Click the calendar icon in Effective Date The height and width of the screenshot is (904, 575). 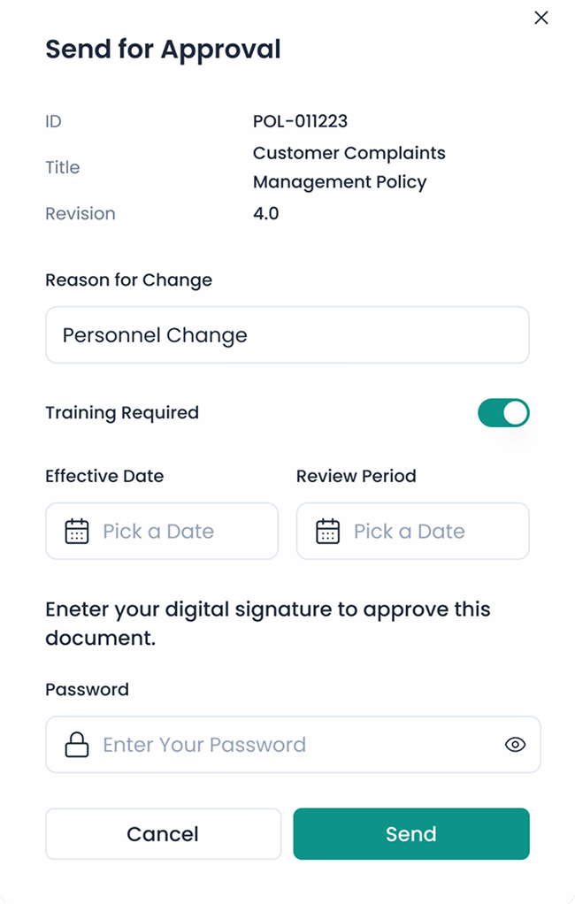pyautogui.click(x=77, y=531)
